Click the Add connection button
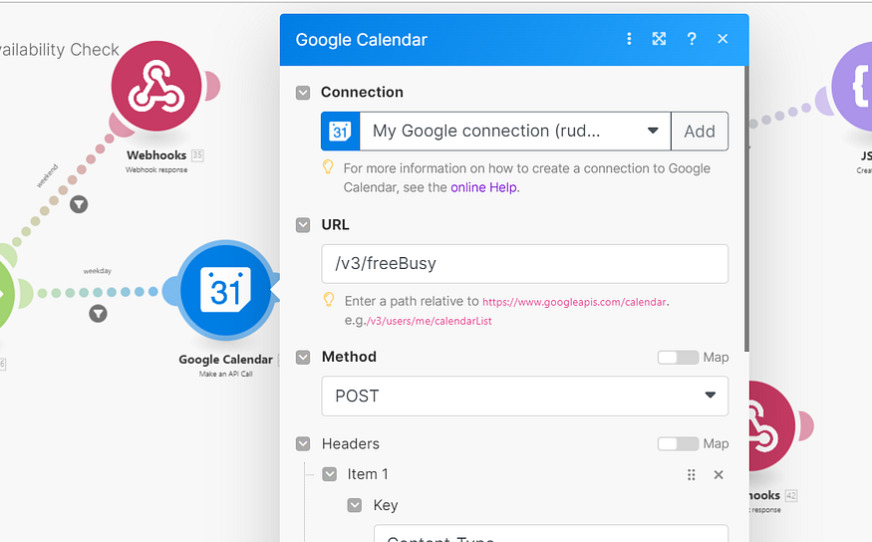The image size is (872, 542). tap(700, 132)
